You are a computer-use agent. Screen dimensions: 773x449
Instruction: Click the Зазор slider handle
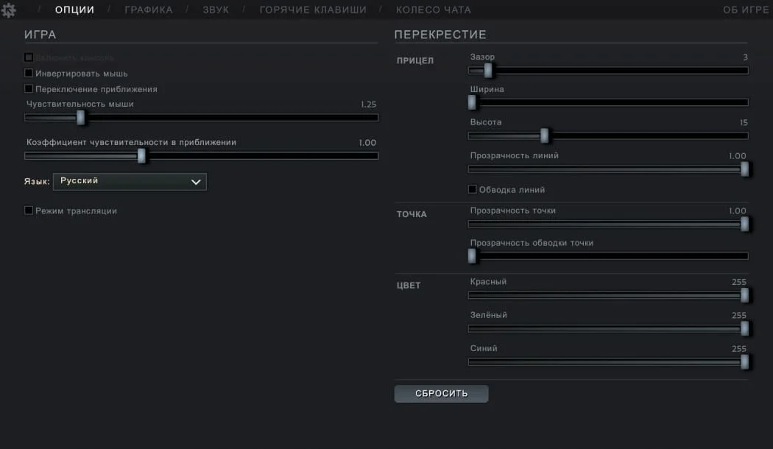[488, 71]
